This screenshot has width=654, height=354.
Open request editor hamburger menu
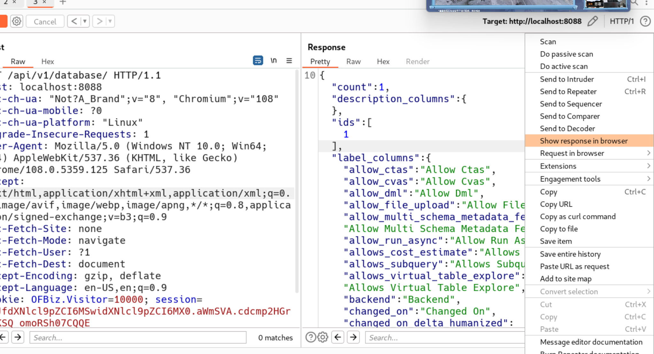pyautogui.click(x=289, y=60)
